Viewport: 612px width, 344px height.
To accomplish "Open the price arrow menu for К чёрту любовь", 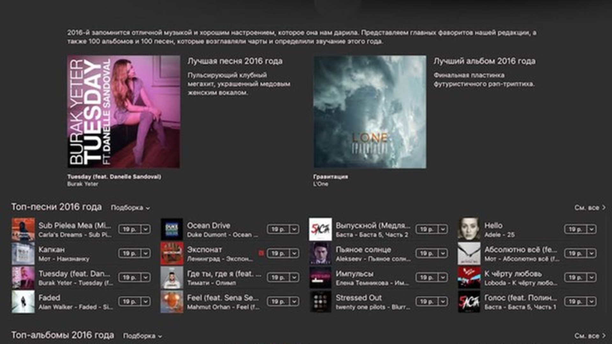I will 591,277.
